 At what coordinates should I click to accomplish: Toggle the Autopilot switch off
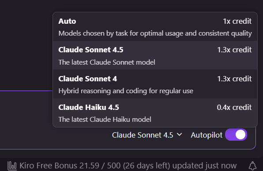click(236, 135)
